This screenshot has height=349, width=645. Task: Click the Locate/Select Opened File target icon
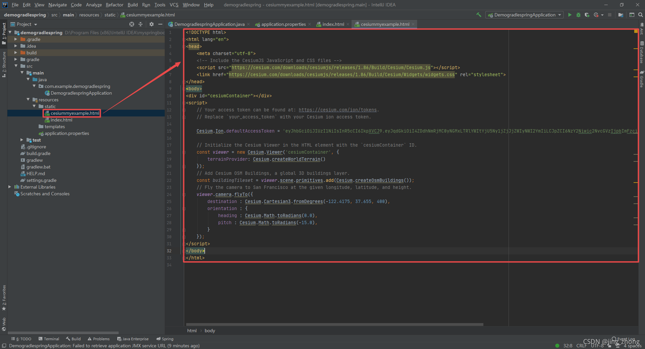pos(132,24)
